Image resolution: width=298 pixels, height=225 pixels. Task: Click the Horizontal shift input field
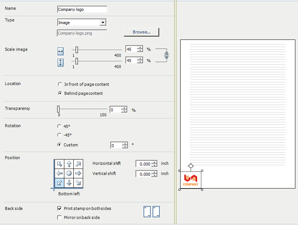click(144, 164)
